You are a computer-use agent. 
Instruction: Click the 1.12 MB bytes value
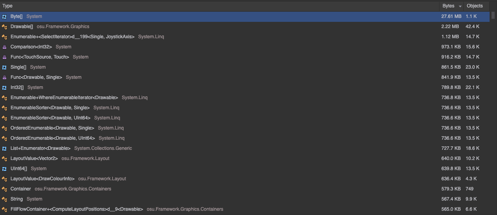450,37
